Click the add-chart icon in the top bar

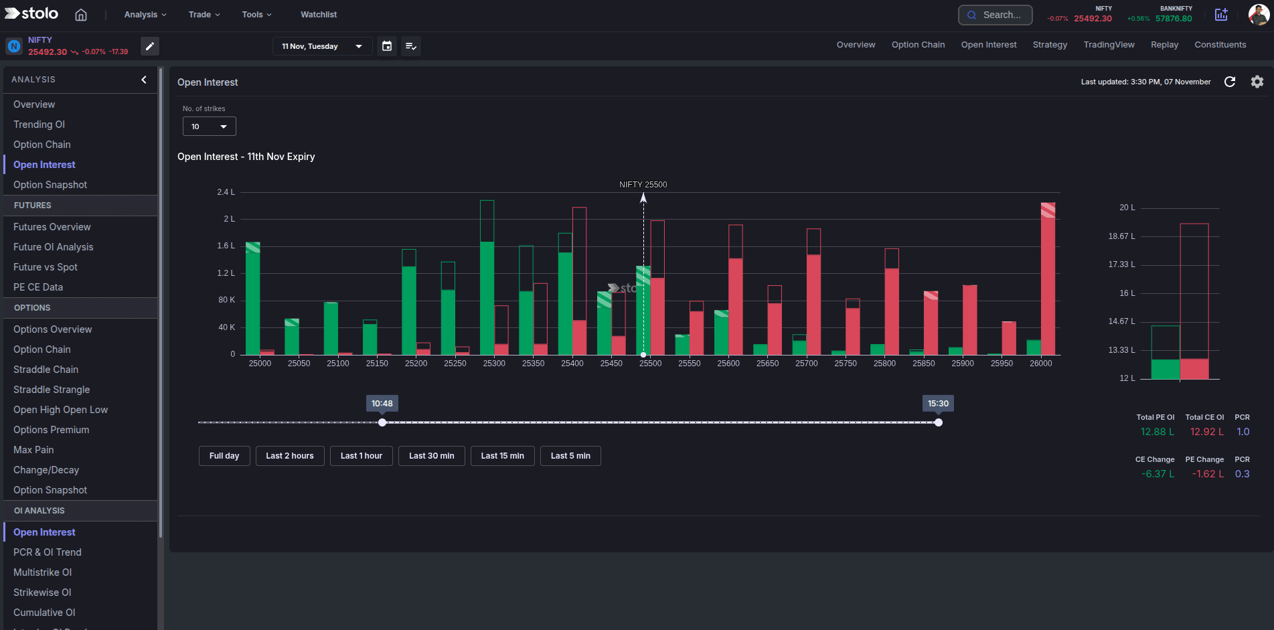pos(1222,14)
